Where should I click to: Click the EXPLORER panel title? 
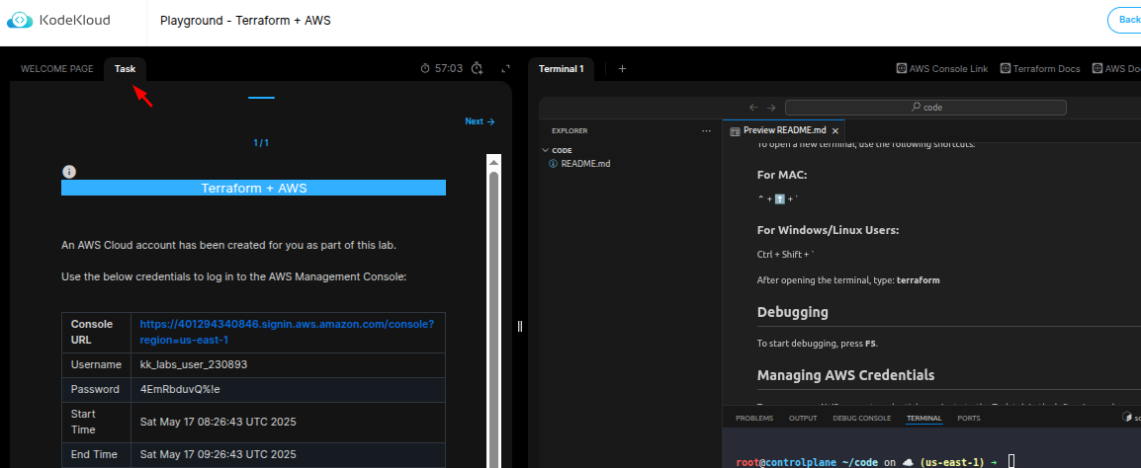[570, 131]
